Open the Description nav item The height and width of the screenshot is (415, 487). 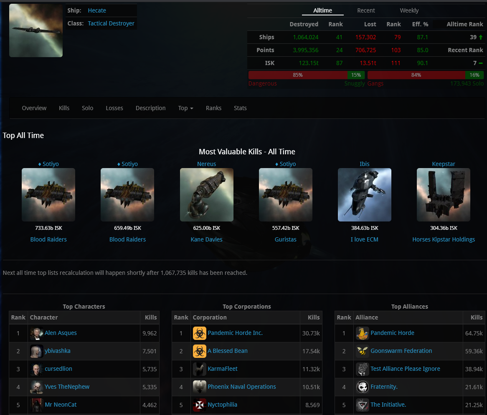pos(151,108)
